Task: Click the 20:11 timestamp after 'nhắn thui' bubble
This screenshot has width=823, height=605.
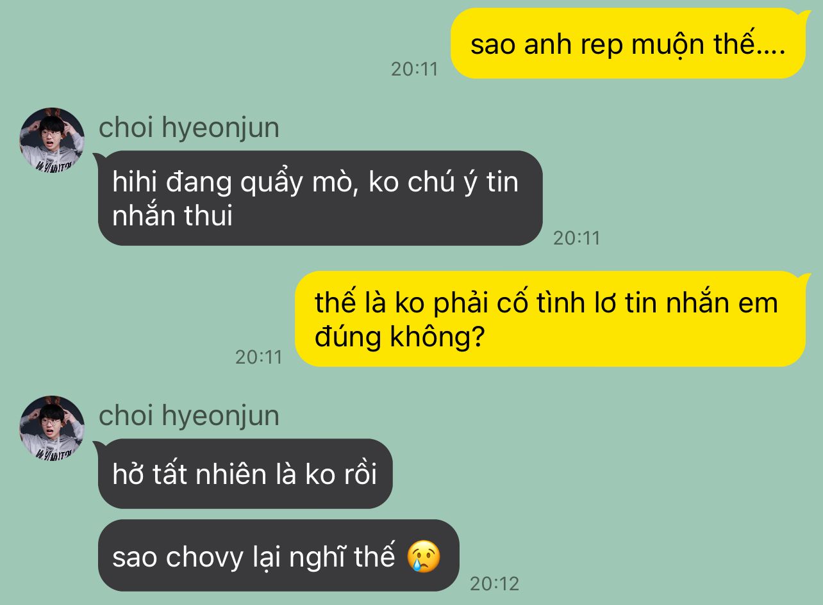Action: tap(577, 238)
